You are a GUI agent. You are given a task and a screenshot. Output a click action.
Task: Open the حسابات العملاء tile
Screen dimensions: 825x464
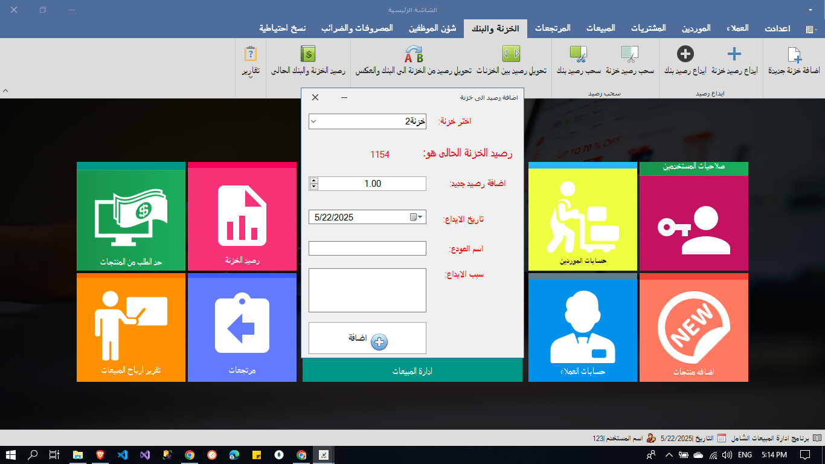click(583, 327)
